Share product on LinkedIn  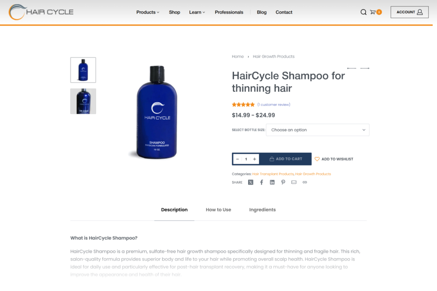point(272,182)
